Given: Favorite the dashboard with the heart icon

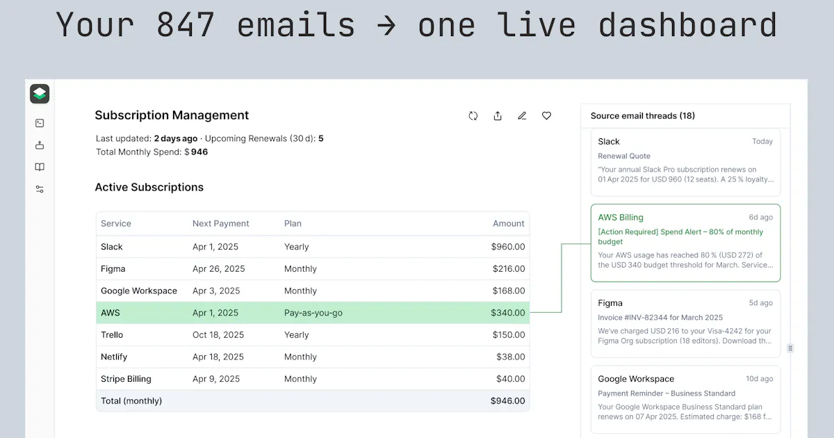Looking at the screenshot, I should click(x=546, y=116).
